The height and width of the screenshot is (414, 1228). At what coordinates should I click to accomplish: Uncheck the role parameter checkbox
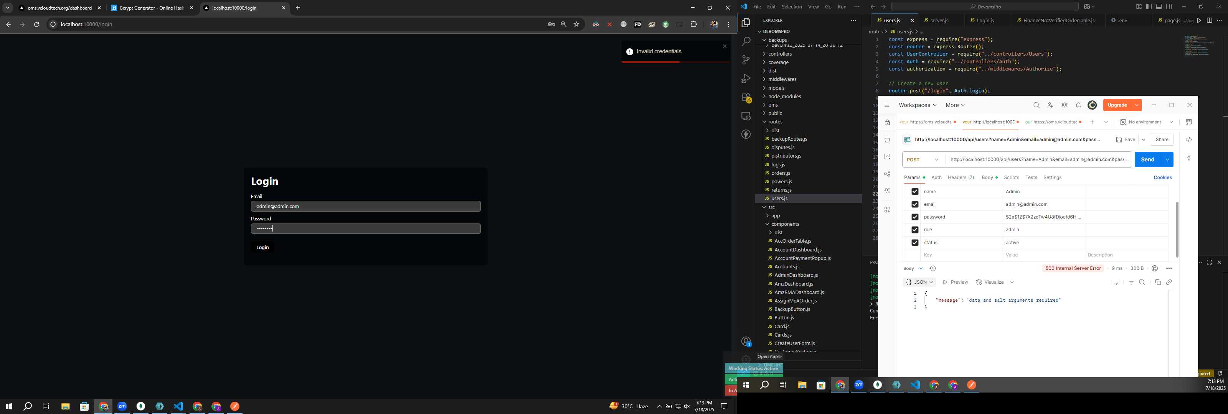coord(914,230)
